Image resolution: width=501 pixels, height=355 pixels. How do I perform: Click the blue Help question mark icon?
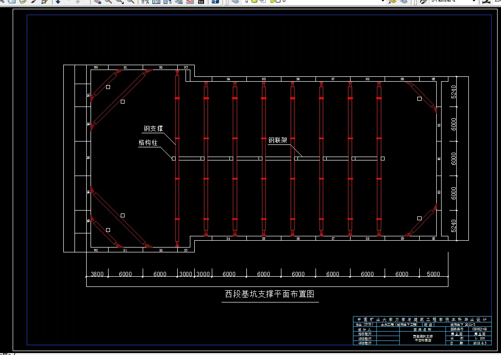click(215, 1)
